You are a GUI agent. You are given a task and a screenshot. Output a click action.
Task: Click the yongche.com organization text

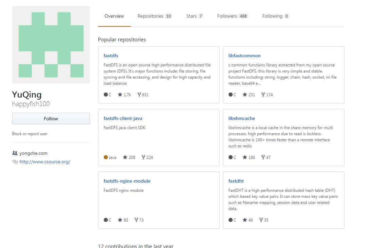coord(34,153)
